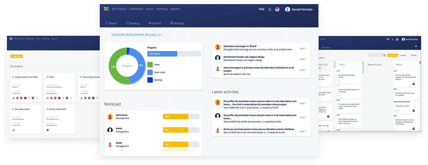The width and height of the screenshot is (428, 165).
Task: Click 'view >' for 'Items toevoegen in pull down'
Action: point(302,70)
